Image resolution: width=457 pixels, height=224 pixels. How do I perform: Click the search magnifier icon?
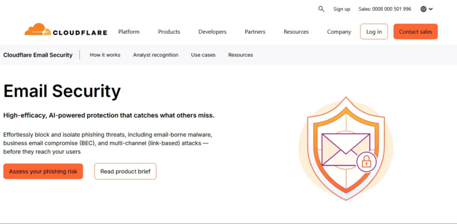(321, 9)
